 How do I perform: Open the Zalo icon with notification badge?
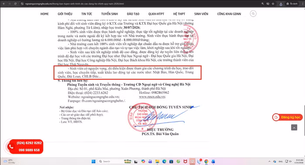click(200, 161)
